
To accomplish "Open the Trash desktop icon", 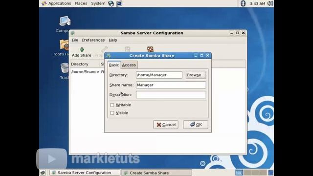I will pyautogui.click(x=65, y=68).
